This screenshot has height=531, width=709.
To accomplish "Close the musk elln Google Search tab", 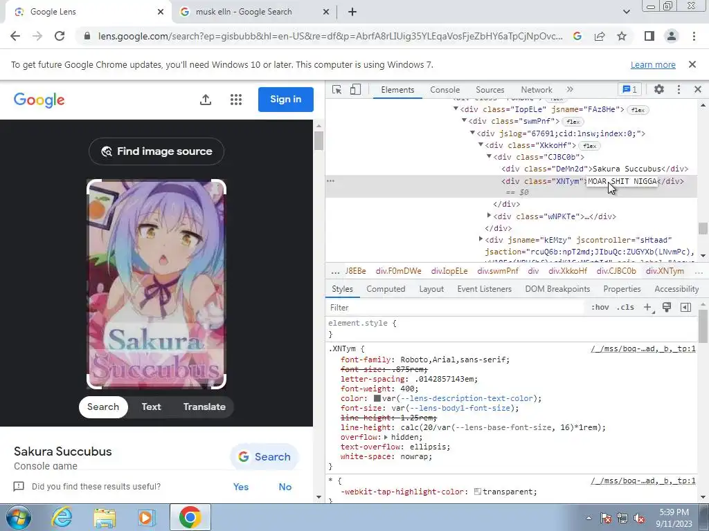I will (x=326, y=12).
